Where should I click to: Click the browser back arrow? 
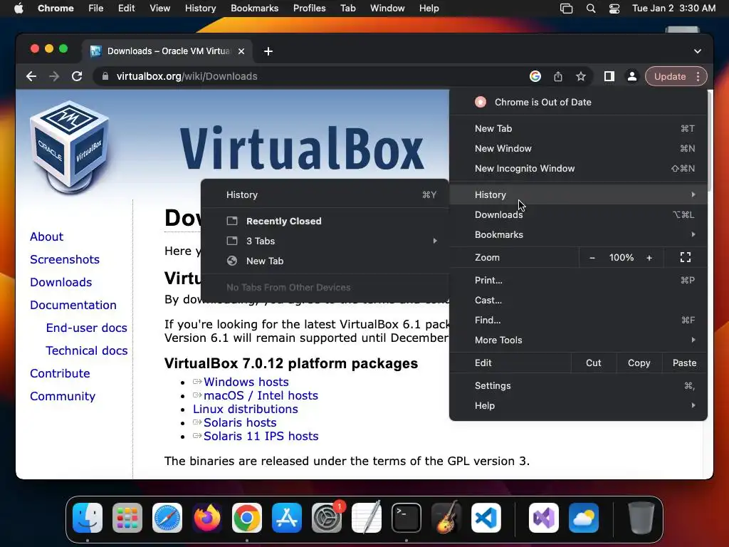click(31, 76)
